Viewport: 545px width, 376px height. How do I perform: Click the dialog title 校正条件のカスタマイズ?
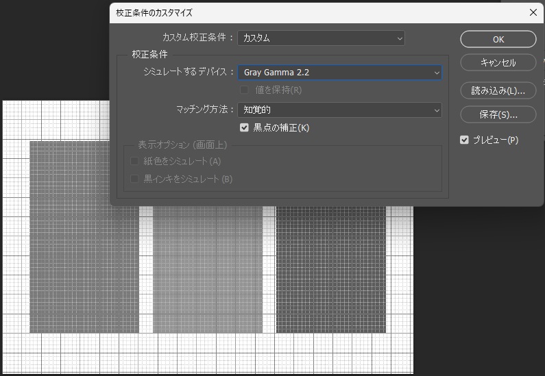pos(154,13)
